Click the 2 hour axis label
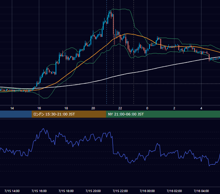The height and width of the screenshot is (194, 220). pyautogui.click(x=174, y=108)
